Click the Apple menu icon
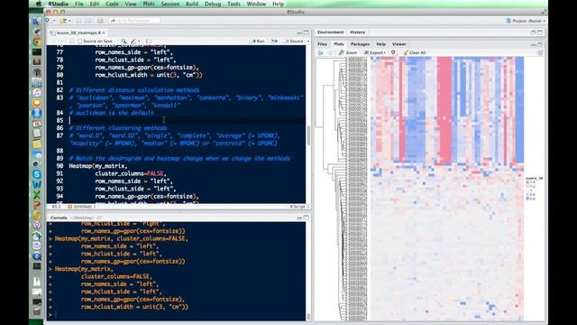This screenshot has height=325, width=577. [38, 4]
